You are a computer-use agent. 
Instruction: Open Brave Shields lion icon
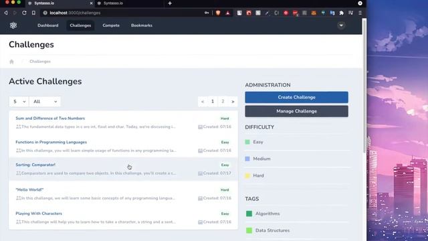[218, 13]
